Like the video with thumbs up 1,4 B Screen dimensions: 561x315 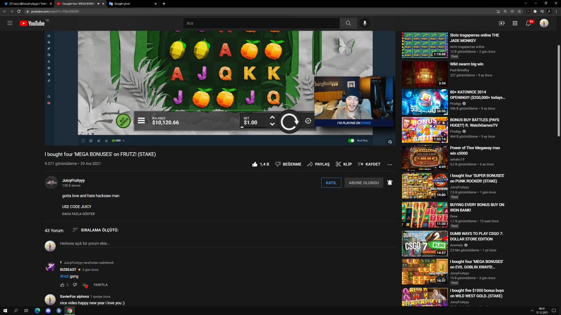tap(260, 164)
